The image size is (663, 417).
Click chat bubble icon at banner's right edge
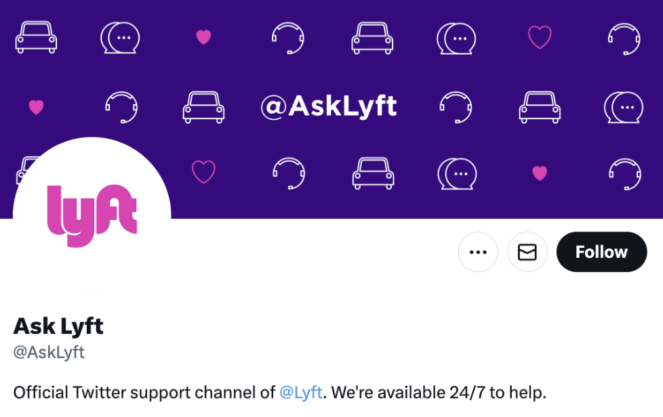tap(624, 108)
